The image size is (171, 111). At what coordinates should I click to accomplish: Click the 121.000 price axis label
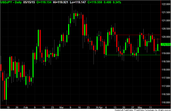(166, 21)
